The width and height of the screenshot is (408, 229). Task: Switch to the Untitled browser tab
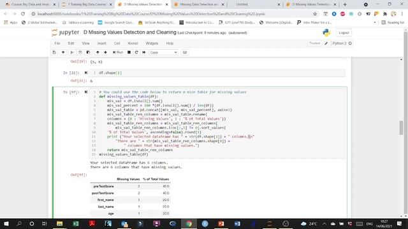click(242, 4)
